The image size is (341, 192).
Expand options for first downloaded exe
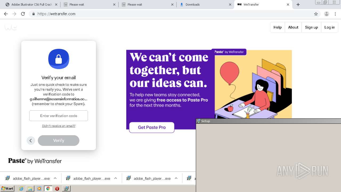click(55, 178)
